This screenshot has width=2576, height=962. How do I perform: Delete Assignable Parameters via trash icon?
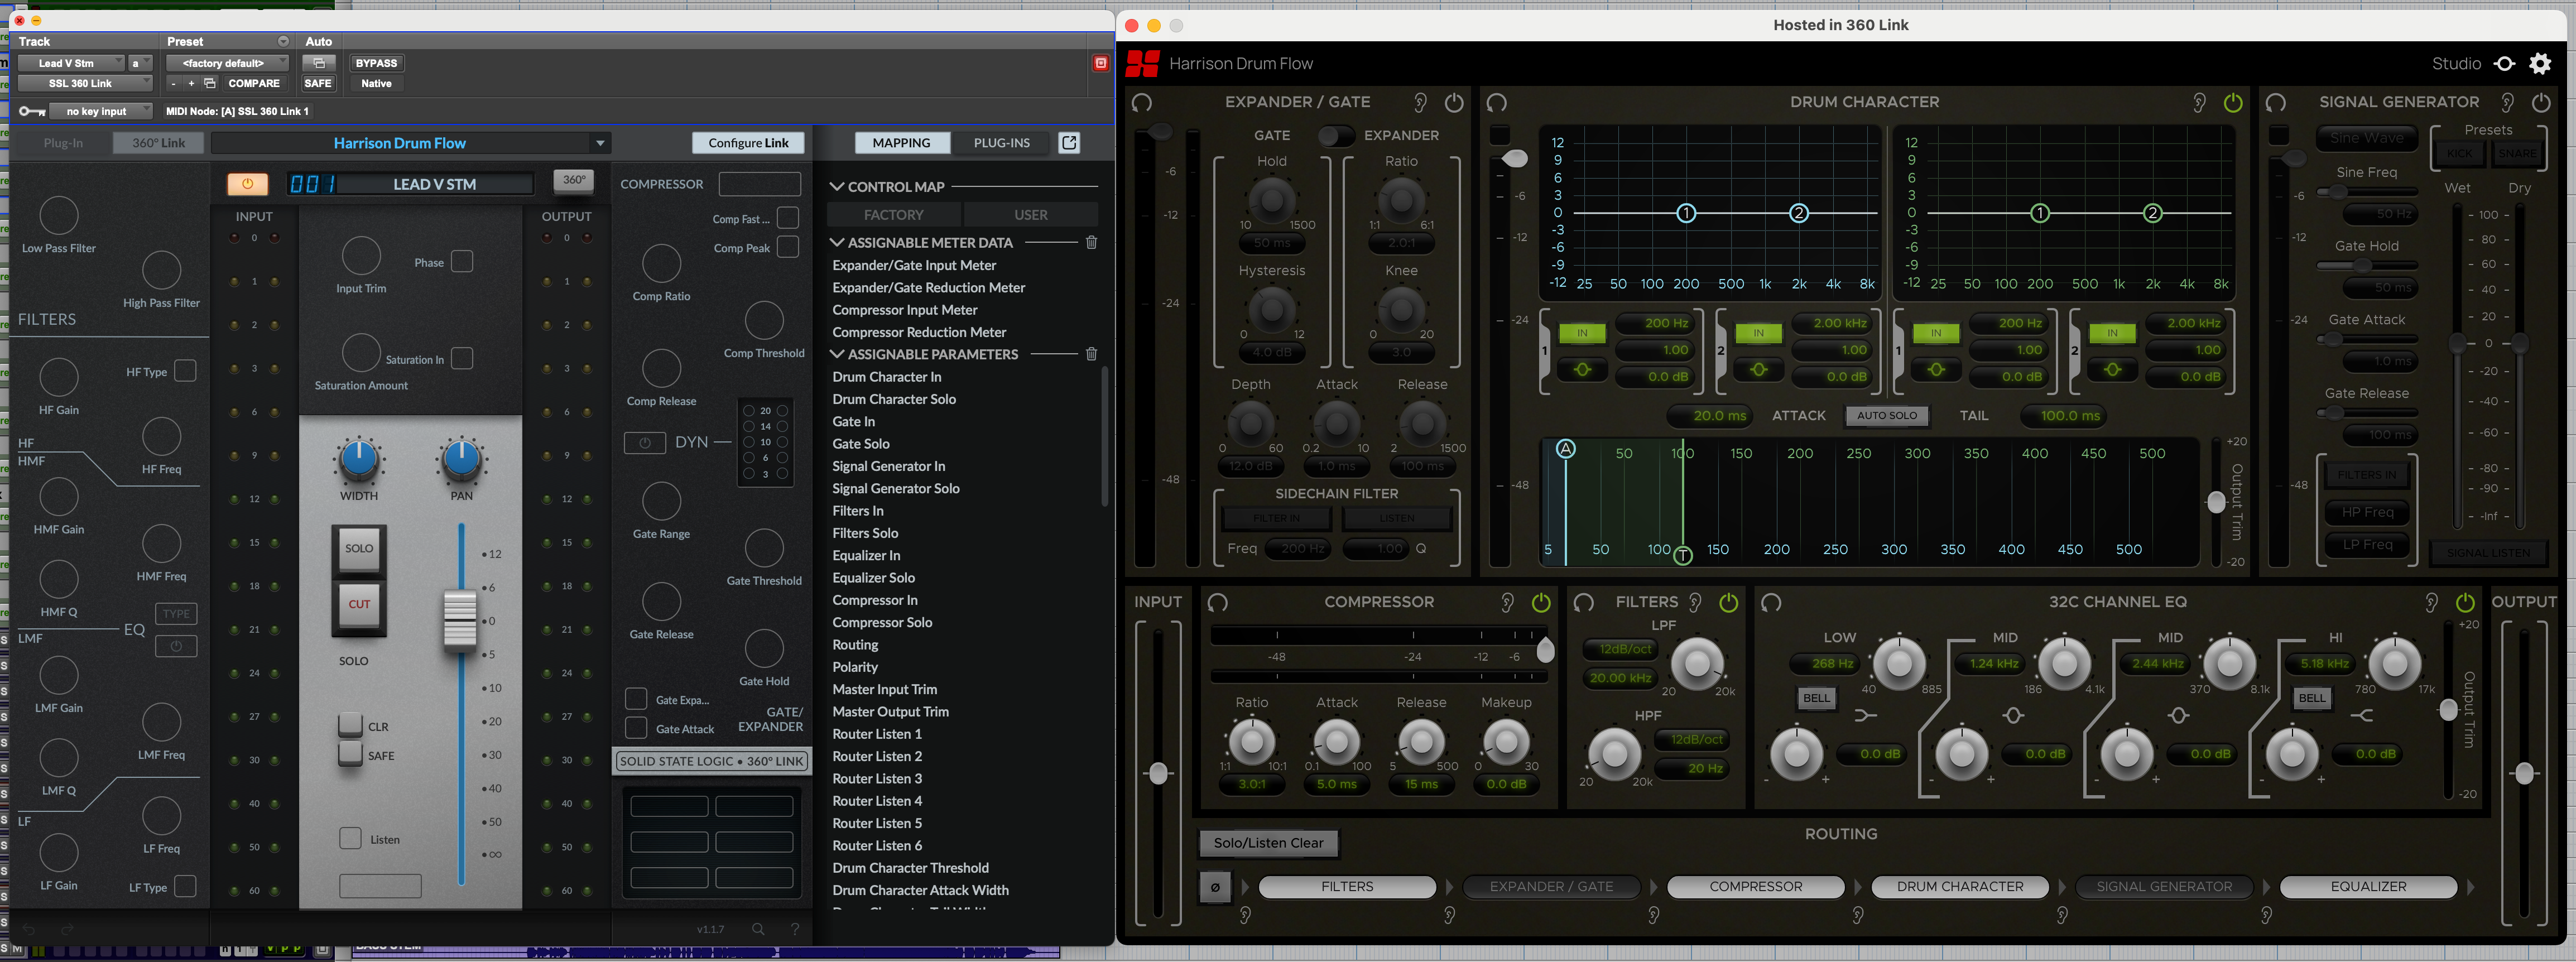[x=1092, y=354]
